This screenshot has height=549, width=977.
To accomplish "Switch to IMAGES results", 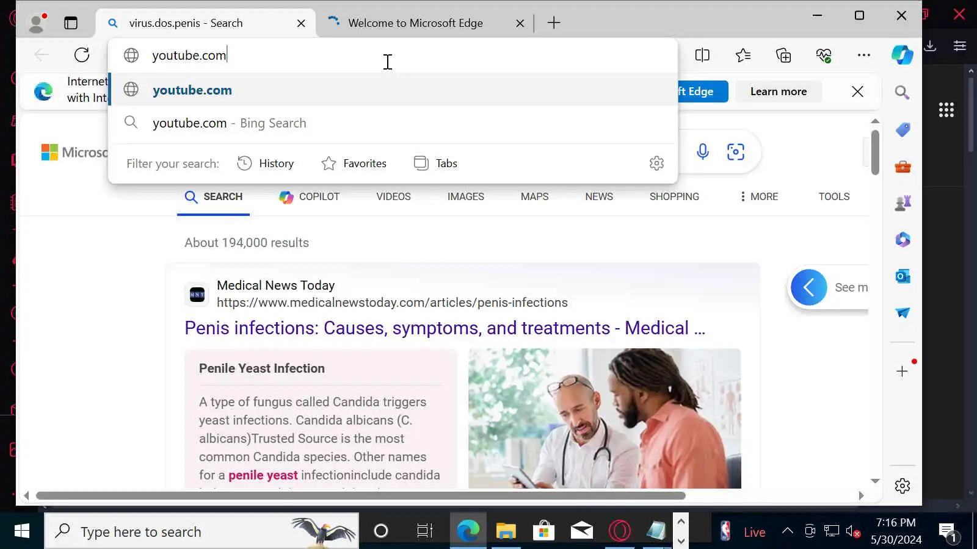I will (x=465, y=196).
